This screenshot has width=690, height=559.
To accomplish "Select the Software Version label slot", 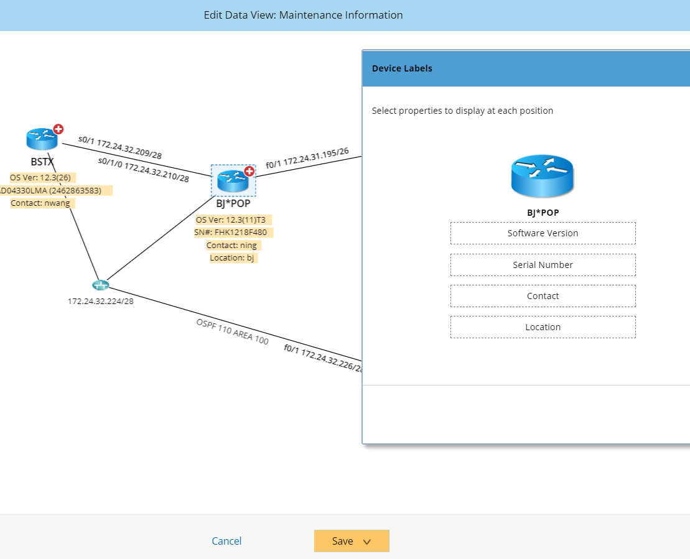I will coord(543,233).
